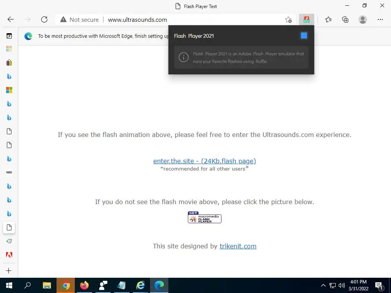
Task: Open a new tab with plus icon
Action: point(9,270)
